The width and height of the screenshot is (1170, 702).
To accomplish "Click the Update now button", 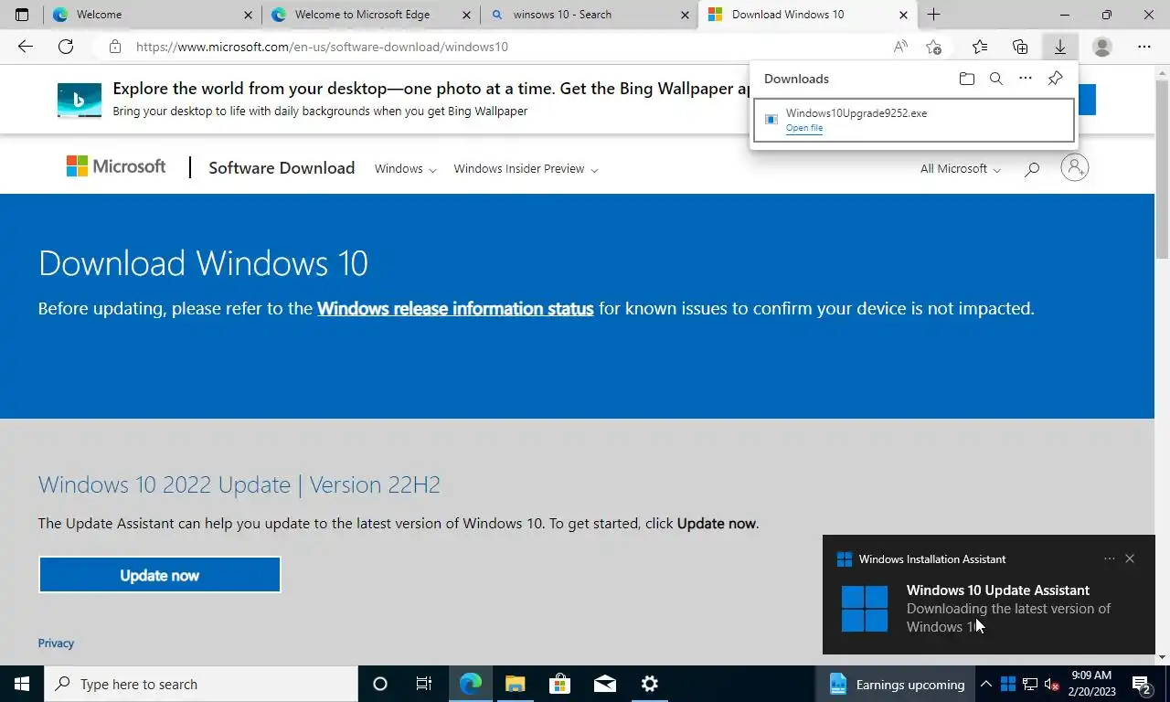I will (159, 575).
